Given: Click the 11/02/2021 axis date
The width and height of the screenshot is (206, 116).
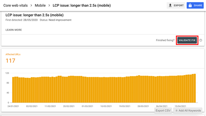Looking at the screenshot, I should (50, 106).
